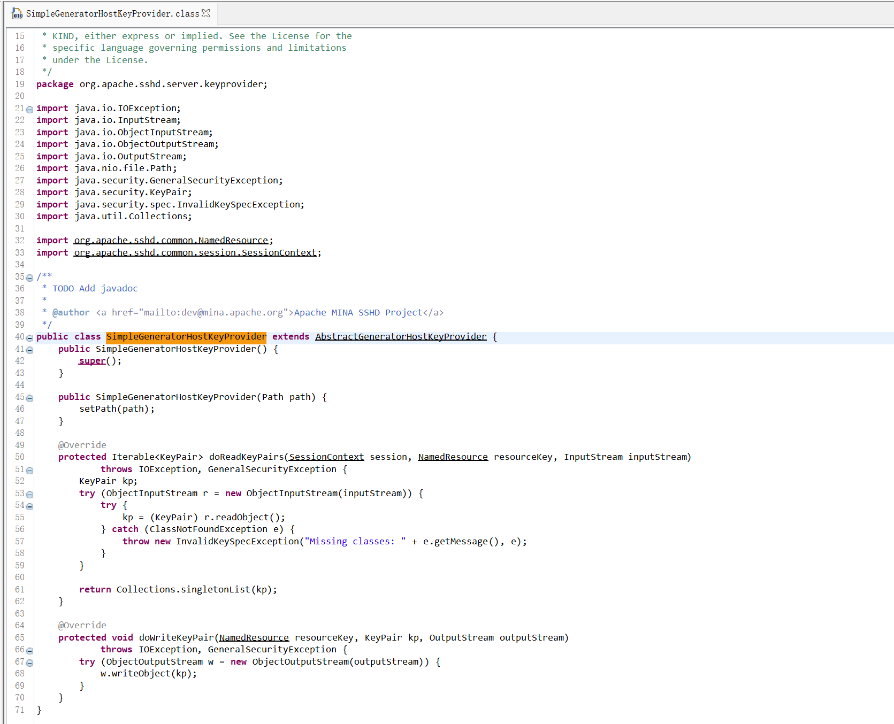Collapse the try fold at line 67

coord(29,663)
